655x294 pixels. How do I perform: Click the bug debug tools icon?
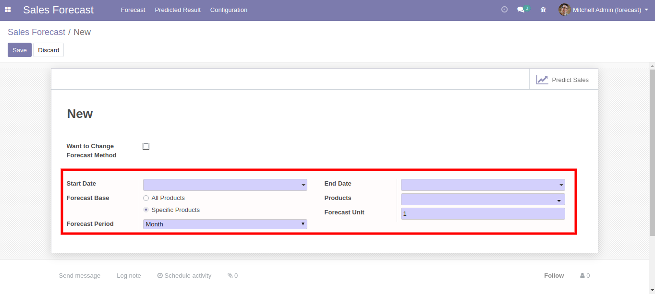[543, 10]
